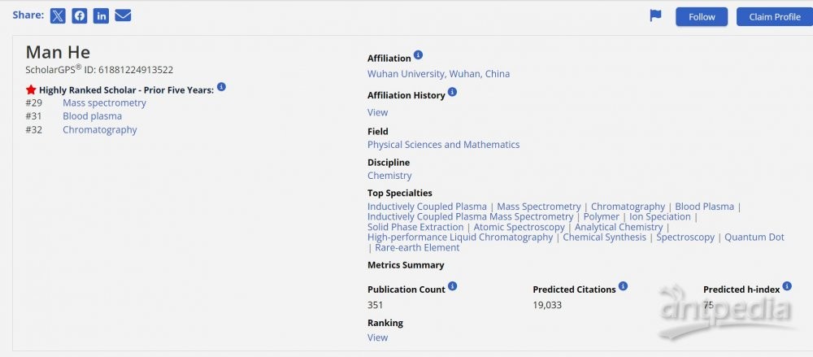Viewport: 813px width, 357px height.
Task: Share profile on X (Twitter) icon
Action: 58,16
